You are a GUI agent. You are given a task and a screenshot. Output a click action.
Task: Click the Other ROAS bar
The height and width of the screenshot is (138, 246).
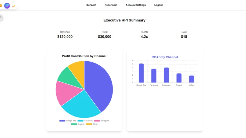[192, 79]
